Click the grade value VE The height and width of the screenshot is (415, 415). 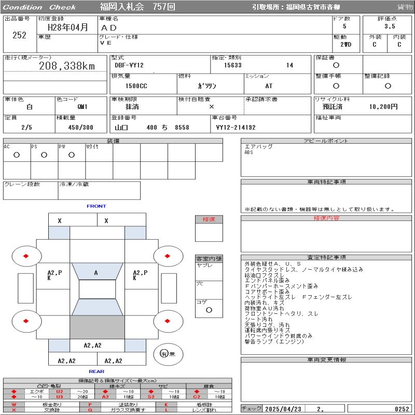[x=106, y=43]
